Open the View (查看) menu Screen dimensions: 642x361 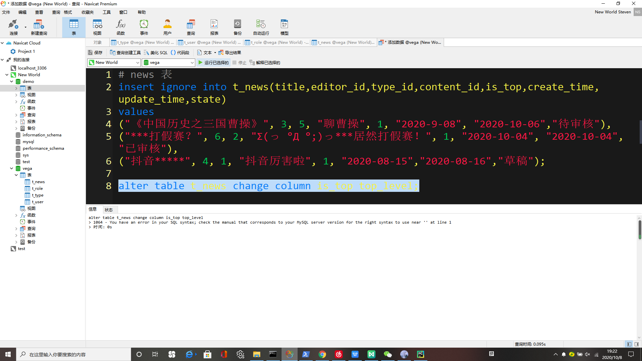point(39,12)
